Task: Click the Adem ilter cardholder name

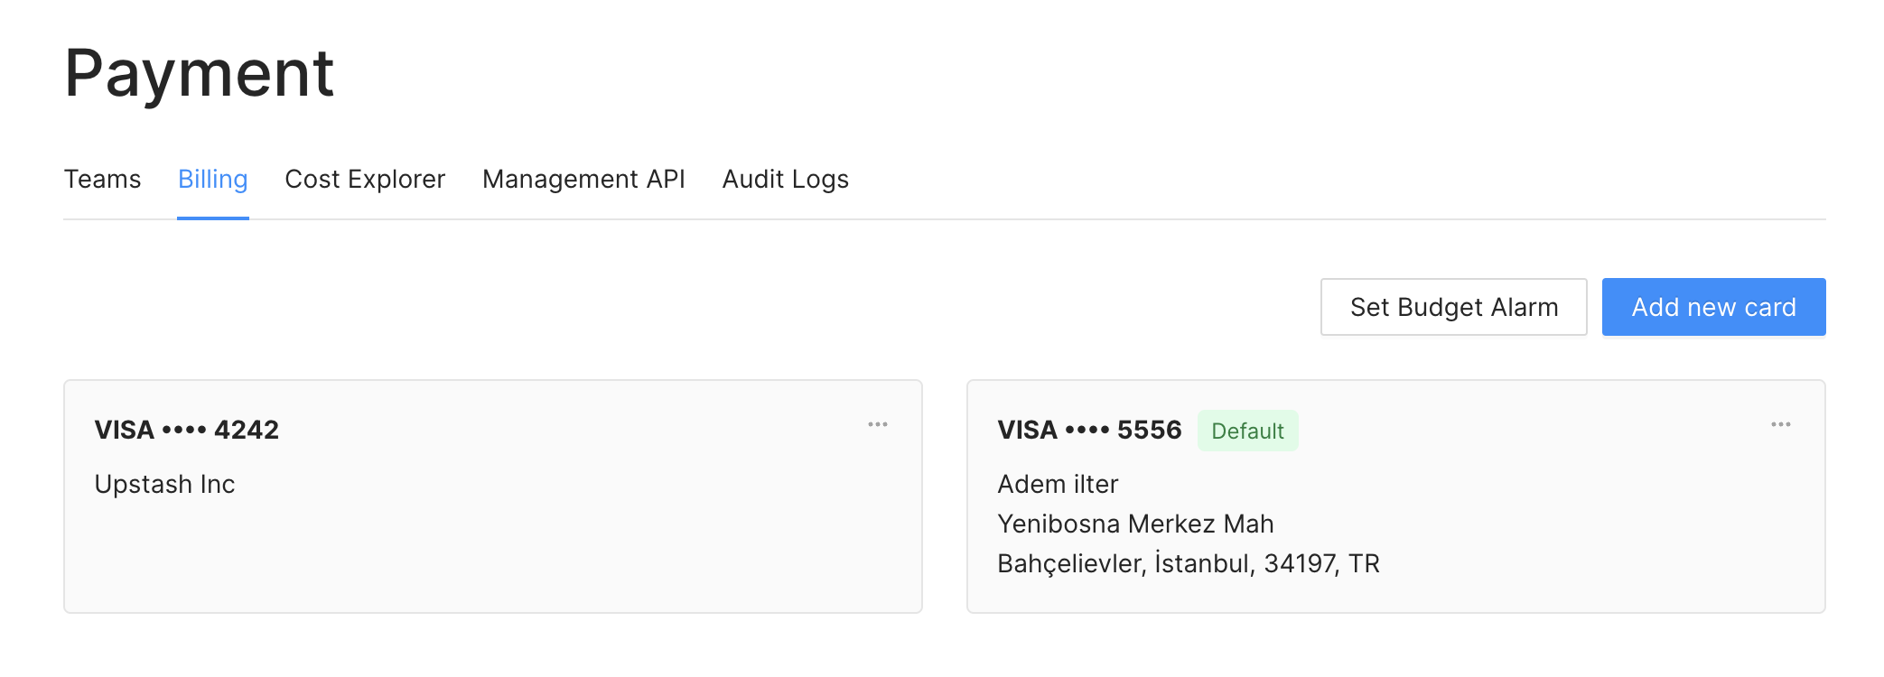Action: click(1058, 485)
